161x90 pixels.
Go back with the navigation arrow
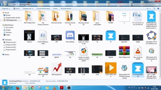pyautogui.click(x=2, y=4)
